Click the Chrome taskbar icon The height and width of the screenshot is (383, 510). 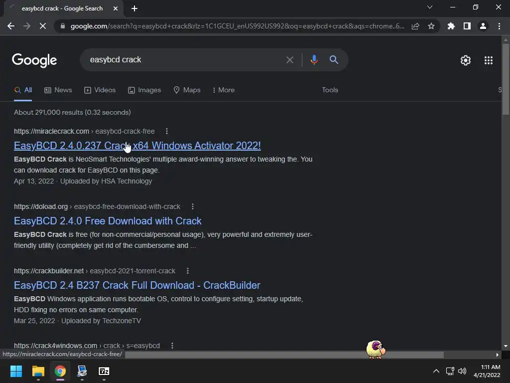(x=60, y=371)
